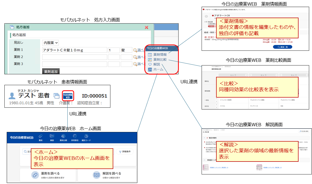Click magnifier search icon for 薬剤 3

click(135, 64)
